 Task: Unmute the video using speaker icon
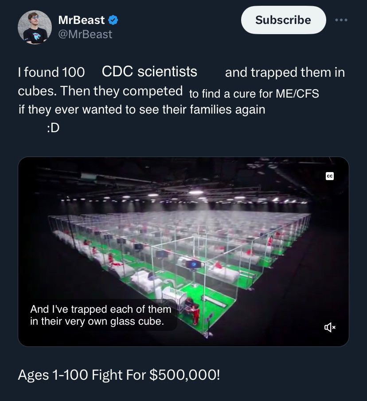pos(330,327)
